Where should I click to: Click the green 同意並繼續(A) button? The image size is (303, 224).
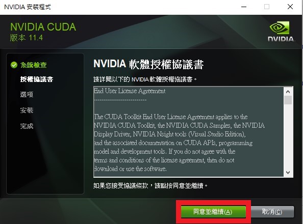pyautogui.click(x=213, y=212)
